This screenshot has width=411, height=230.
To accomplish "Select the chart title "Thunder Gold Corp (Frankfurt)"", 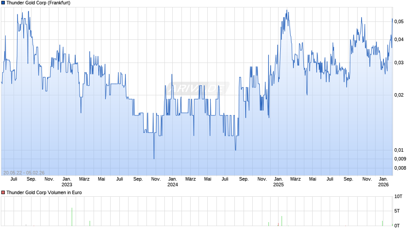I will [x=38, y=3].
